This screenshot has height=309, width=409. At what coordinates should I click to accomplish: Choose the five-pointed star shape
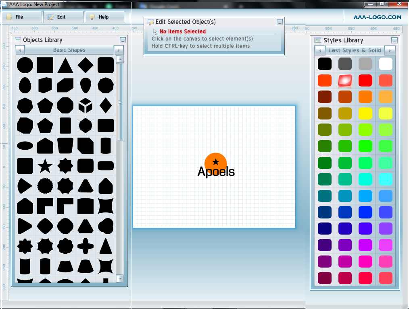click(x=45, y=165)
